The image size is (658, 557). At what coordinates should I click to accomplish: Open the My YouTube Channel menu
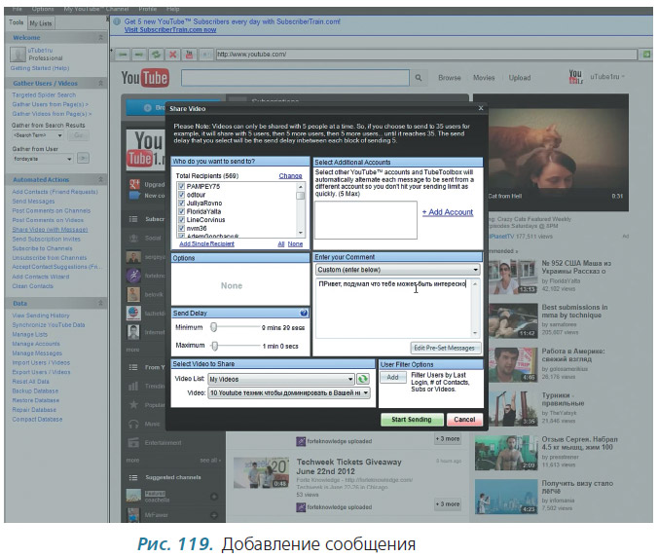coord(96,9)
